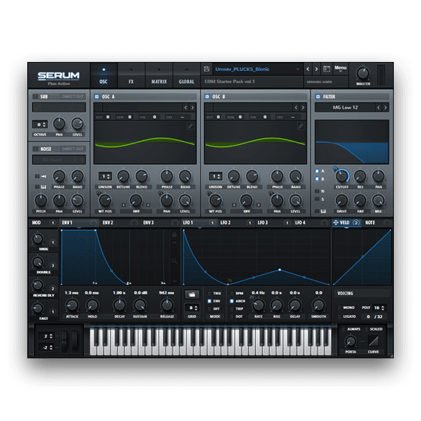
Task: Click NOISE Direct Out button
Action: click(x=72, y=149)
